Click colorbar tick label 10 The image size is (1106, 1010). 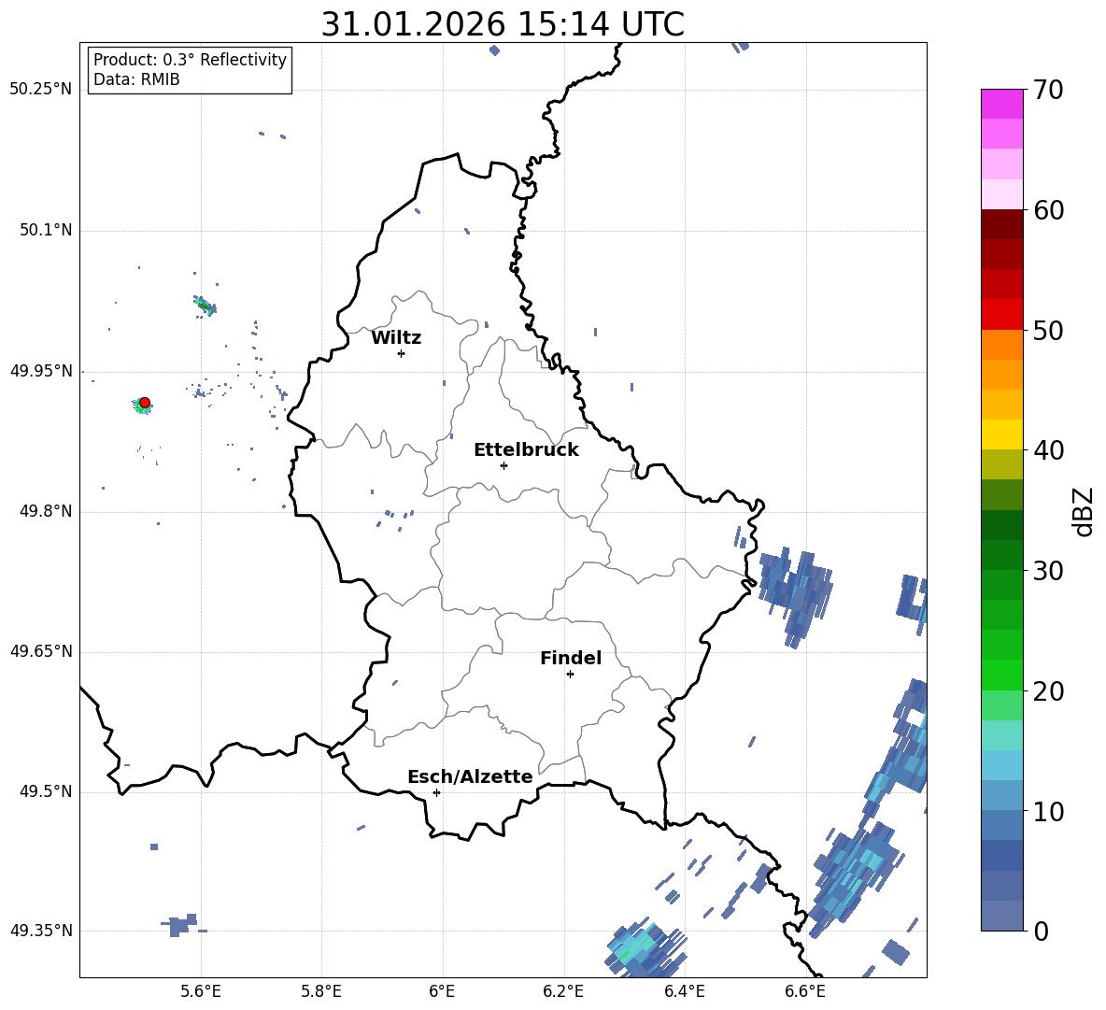(1048, 812)
